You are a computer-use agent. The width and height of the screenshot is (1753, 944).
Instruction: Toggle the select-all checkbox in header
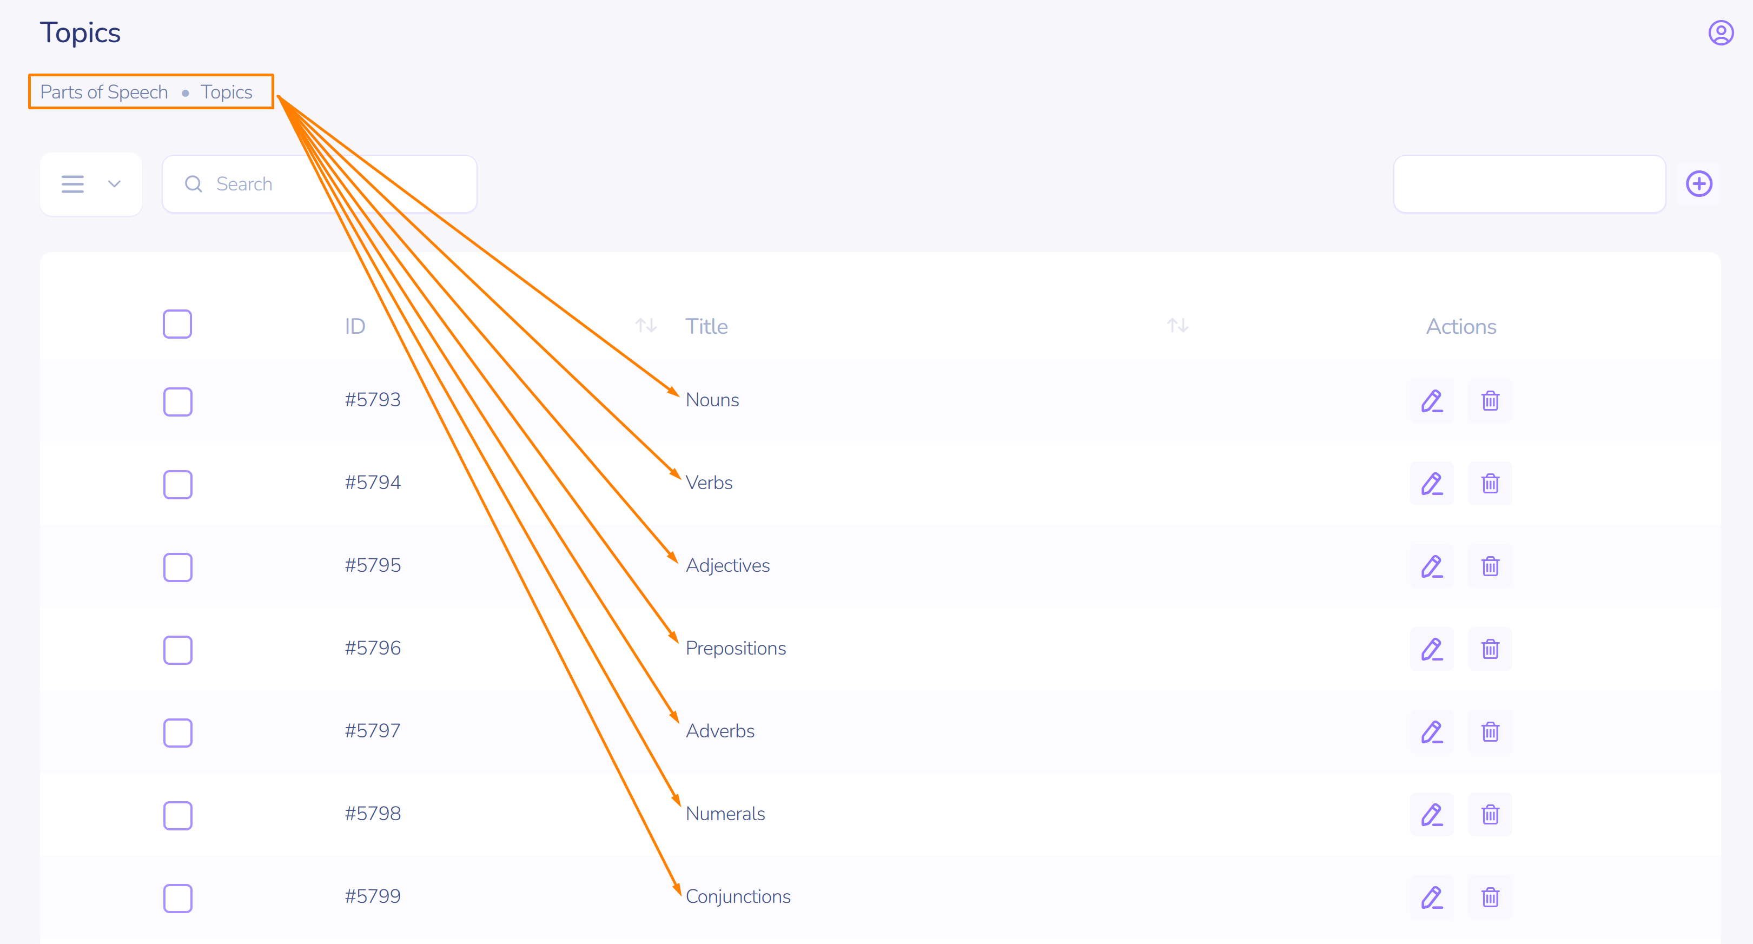coord(177,325)
